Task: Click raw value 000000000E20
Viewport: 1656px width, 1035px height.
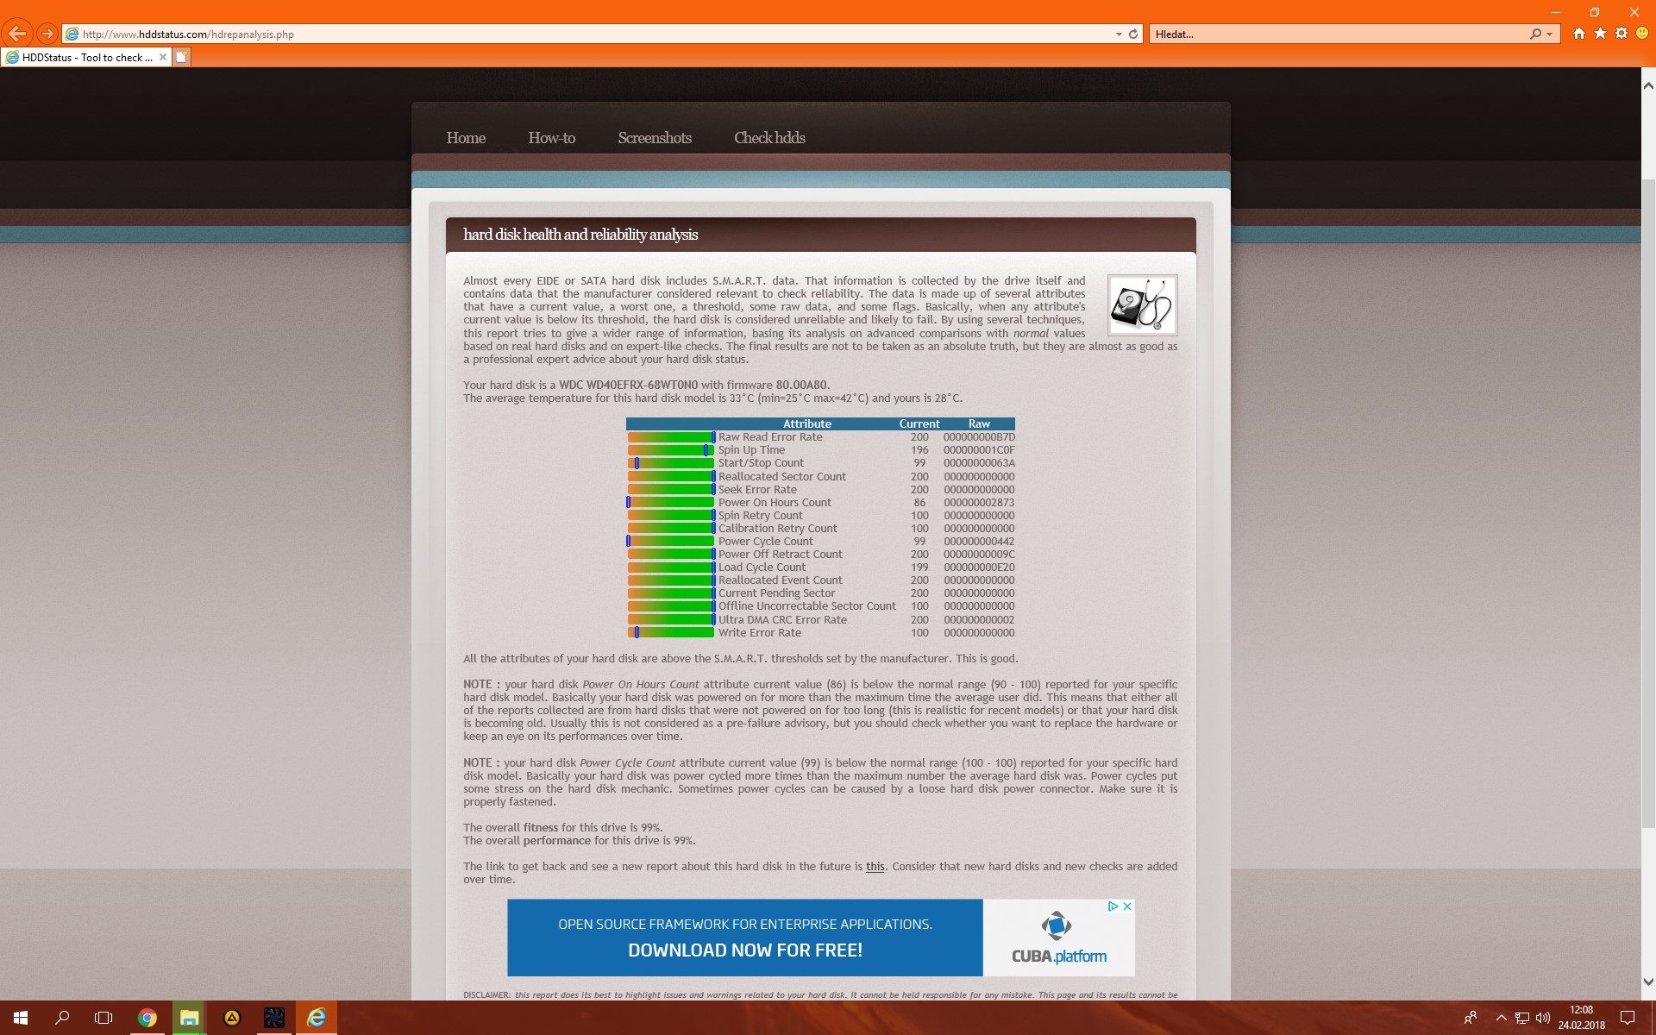Action: pyautogui.click(x=979, y=568)
